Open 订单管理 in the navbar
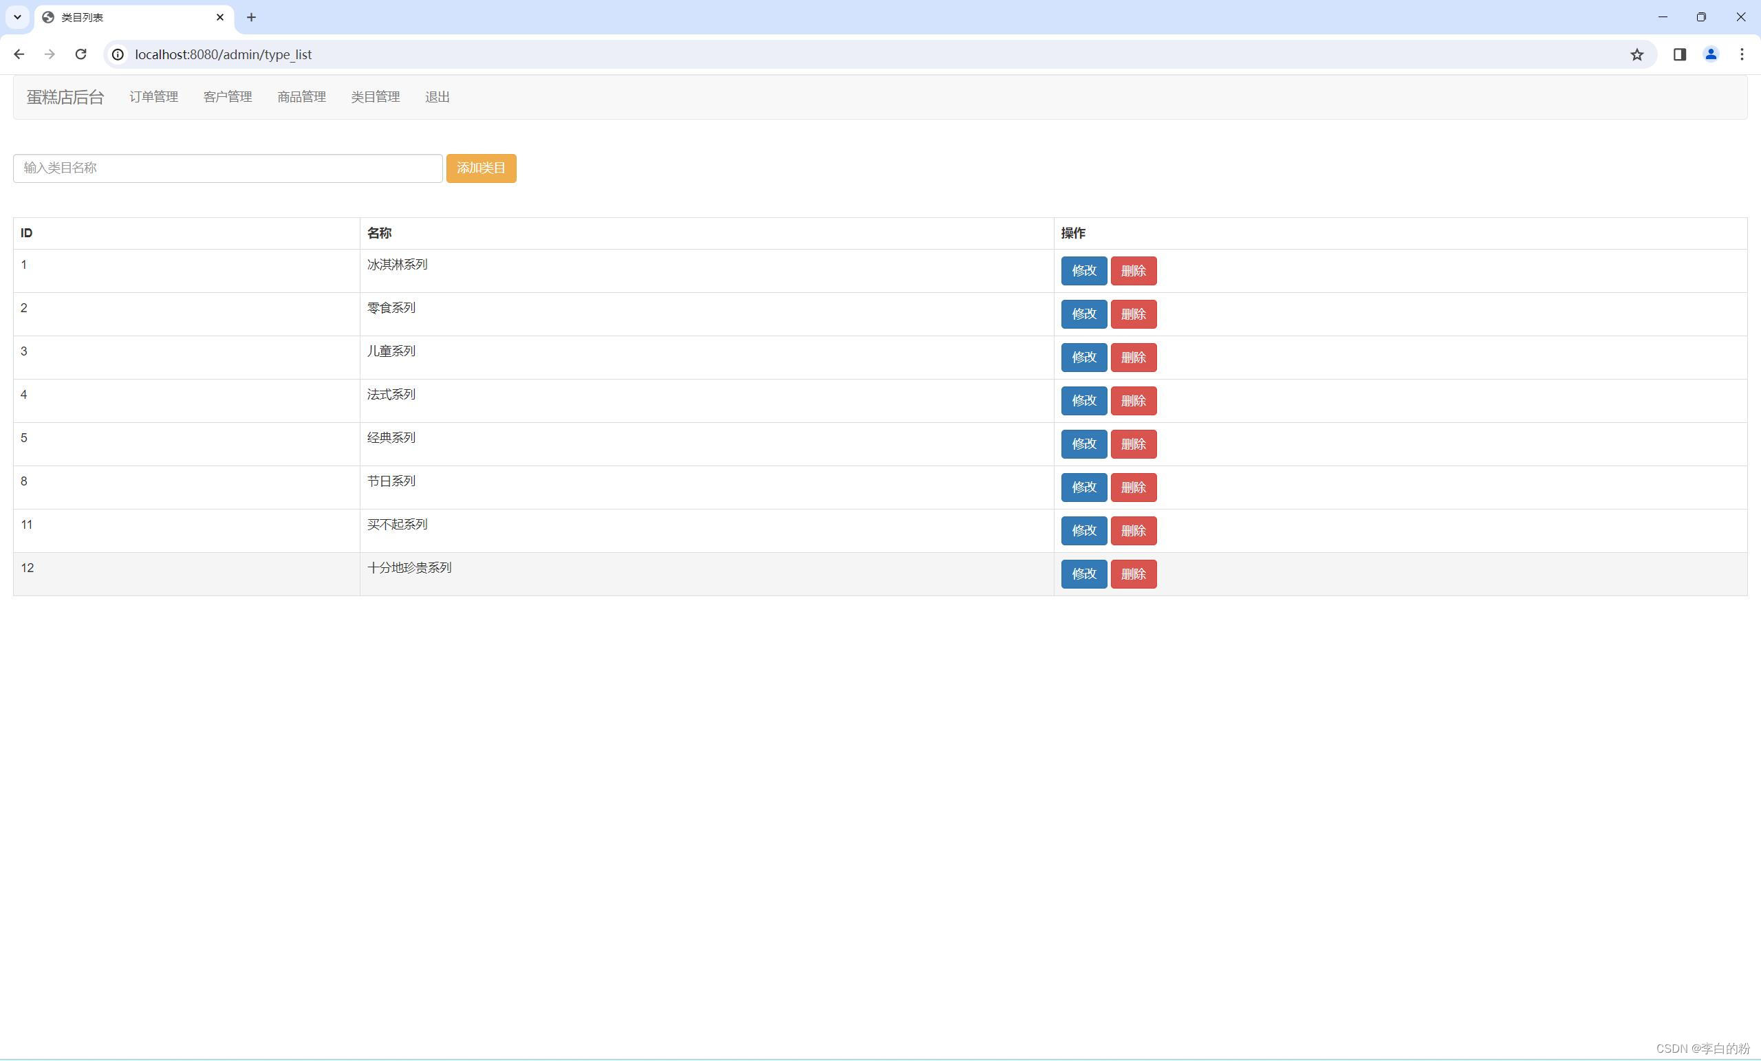Screen dimensions: 1761x1061 [153, 97]
